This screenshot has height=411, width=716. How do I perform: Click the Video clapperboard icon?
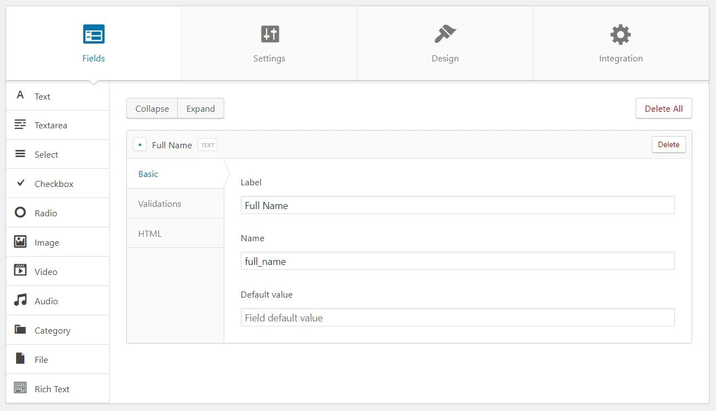pyautogui.click(x=20, y=271)
